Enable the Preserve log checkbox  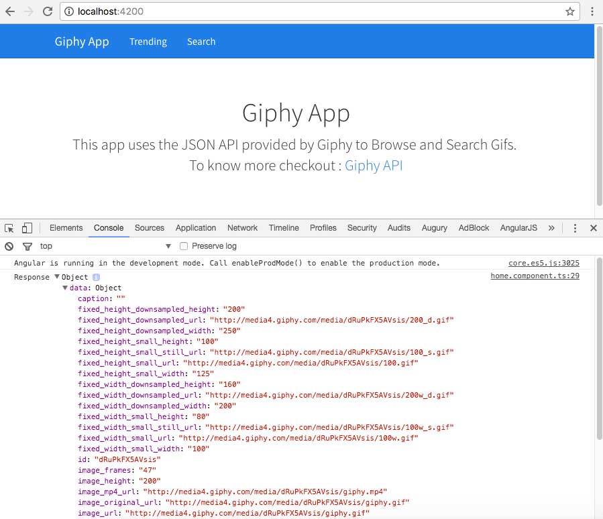tap(184, 246)
